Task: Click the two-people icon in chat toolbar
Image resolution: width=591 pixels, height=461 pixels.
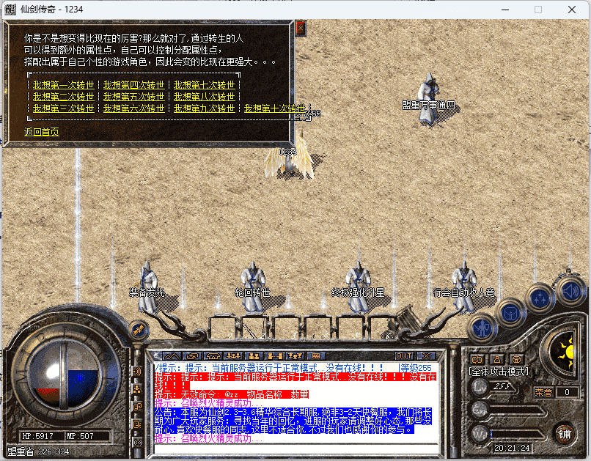Action: tap(254, 356)
